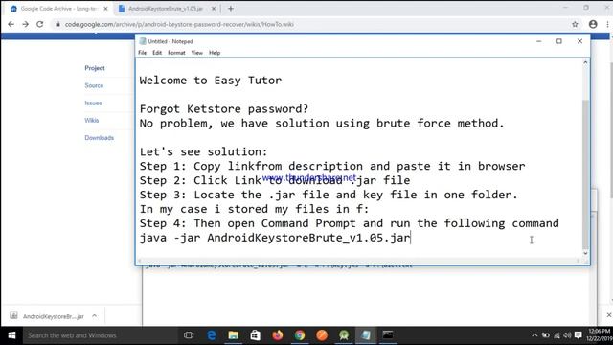Screen dimensions: 613x345
Task: Close the Google Code Archive tab
Action: (x=105, y=9)
